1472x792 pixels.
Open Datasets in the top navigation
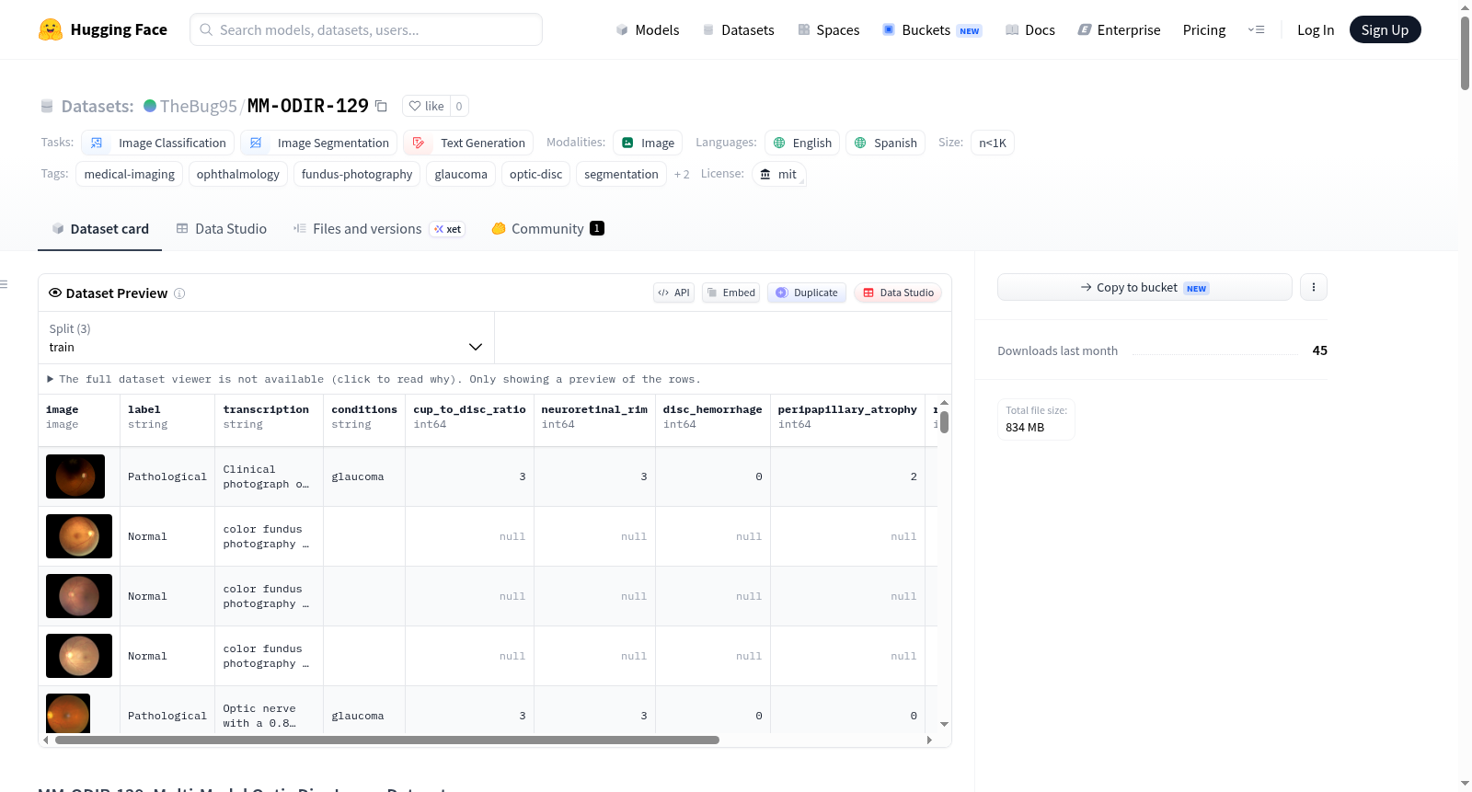coord(738,29)
